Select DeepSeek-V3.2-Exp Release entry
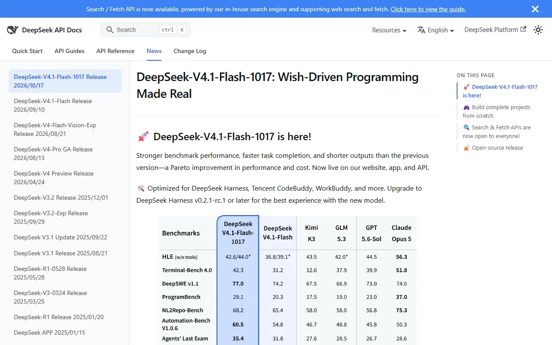The height and width of the screenshot is (345, 552). 65,217
